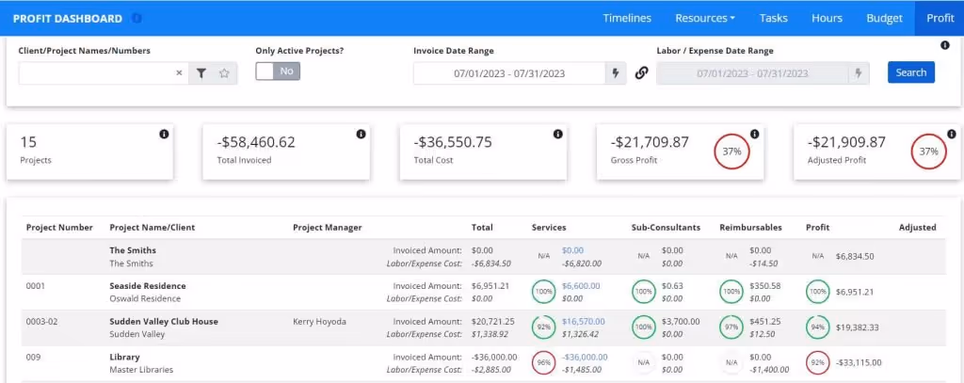Open Seaside Residence $6,600.00 services link
The width and height of the screenshot is (964, 383).
580,286
